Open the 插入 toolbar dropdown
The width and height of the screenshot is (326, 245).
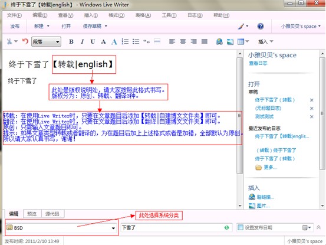point(265,42)
